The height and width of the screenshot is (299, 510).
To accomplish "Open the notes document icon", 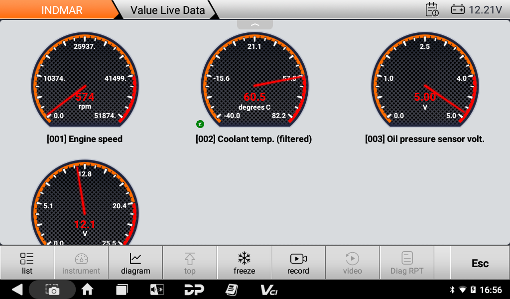I will [232, 289].
